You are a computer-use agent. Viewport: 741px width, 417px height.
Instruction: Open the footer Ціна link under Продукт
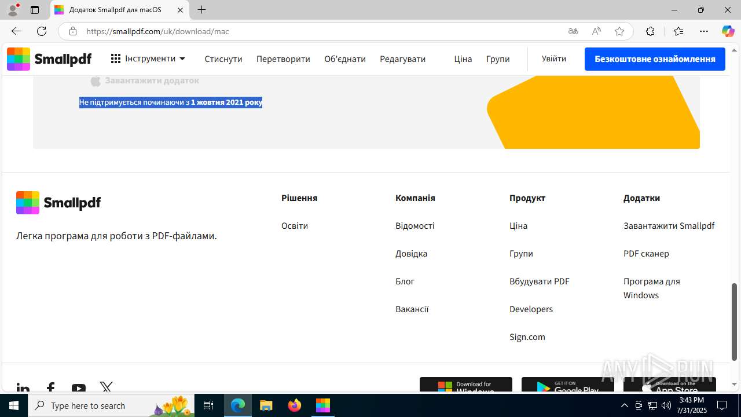tap(518, 226)
